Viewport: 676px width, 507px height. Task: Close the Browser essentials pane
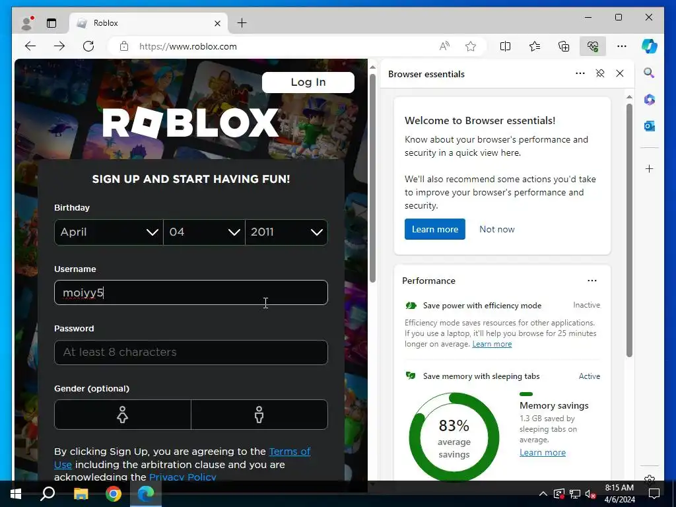(x=620, y=73)
